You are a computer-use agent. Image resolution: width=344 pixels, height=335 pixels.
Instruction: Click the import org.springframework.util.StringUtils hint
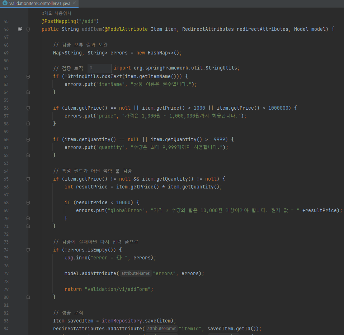(176, 68)
